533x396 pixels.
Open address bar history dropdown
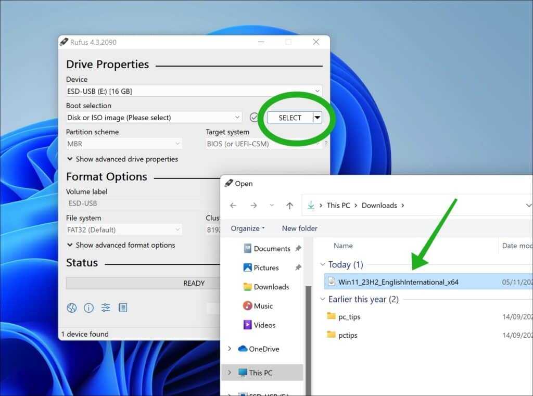pos(529,206)
